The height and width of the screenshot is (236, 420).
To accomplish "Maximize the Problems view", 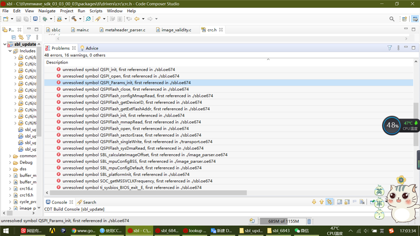I will (x=414, y=48).
